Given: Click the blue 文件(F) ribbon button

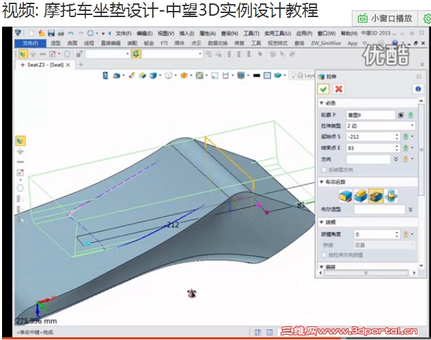Looking at the screenshot, I should point(31,43).
